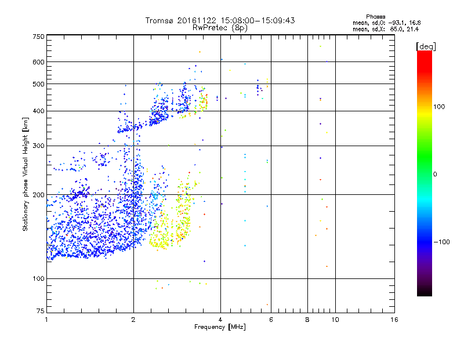
Task: Click the '300' height axis label
Action: point(38,146)
